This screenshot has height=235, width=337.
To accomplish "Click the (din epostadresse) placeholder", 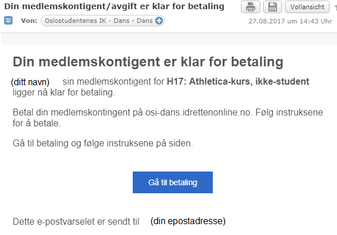I will 188,221.
